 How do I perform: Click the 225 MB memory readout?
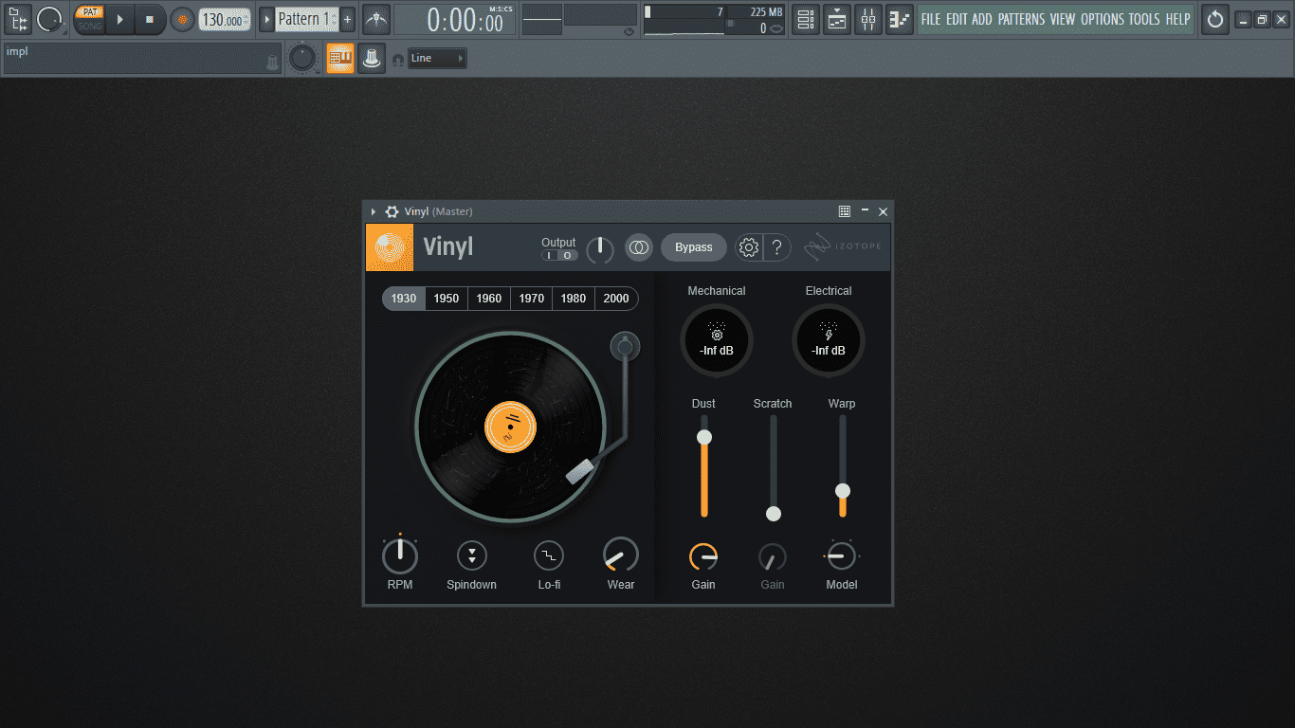(766, 12)
